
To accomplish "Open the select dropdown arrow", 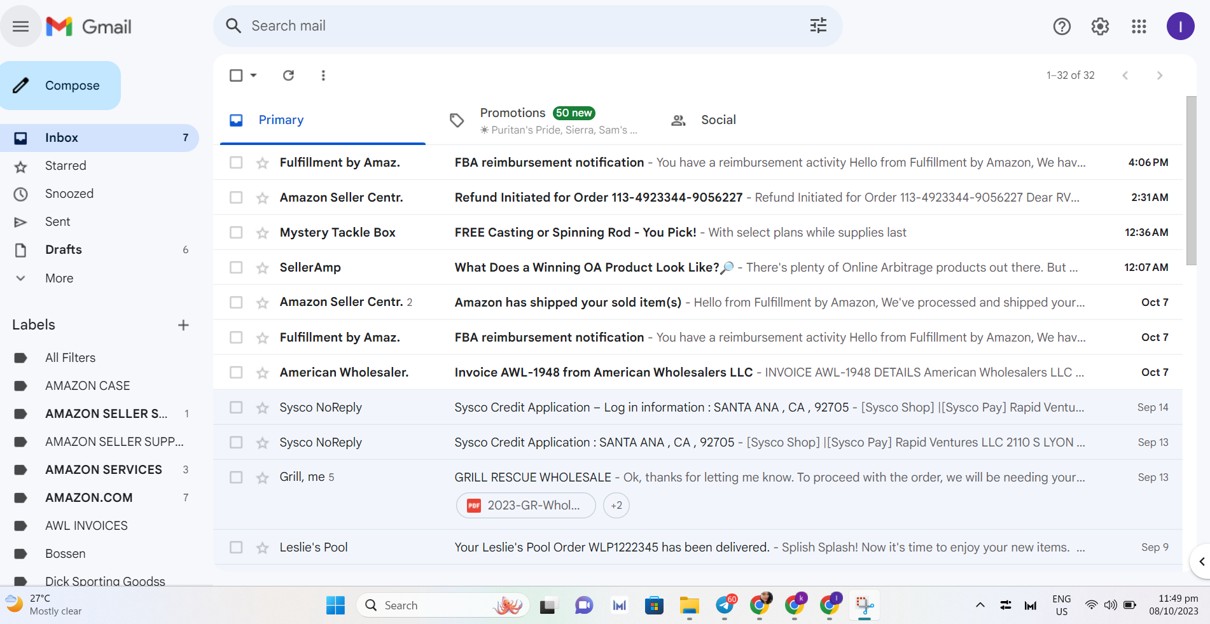I will tap(253, 75).
